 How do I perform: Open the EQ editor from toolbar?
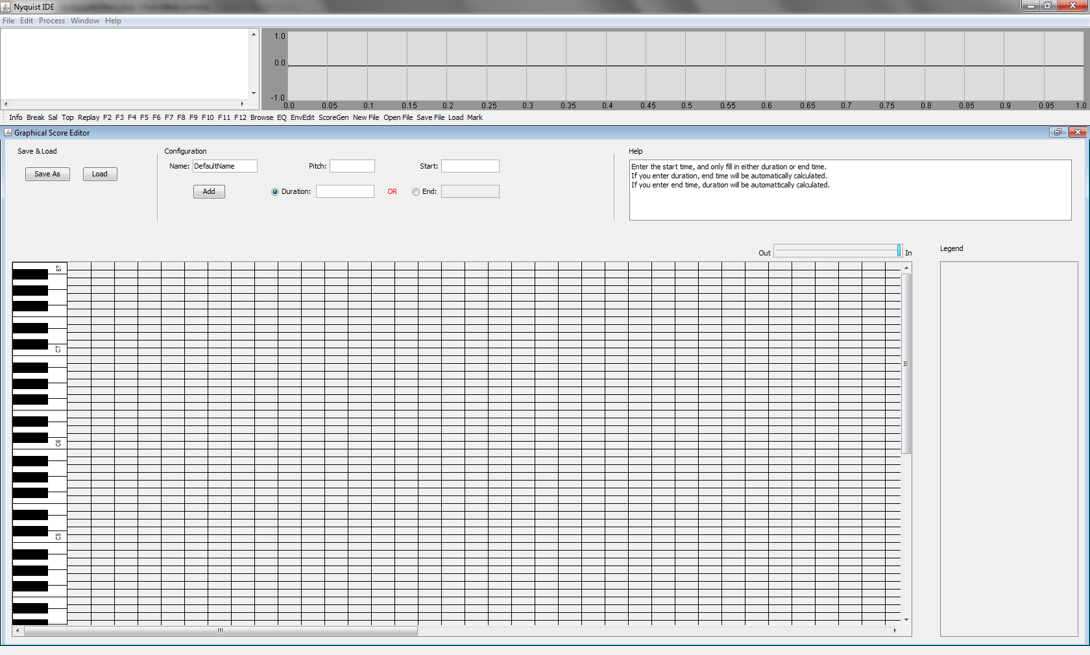tap(282, 117)
